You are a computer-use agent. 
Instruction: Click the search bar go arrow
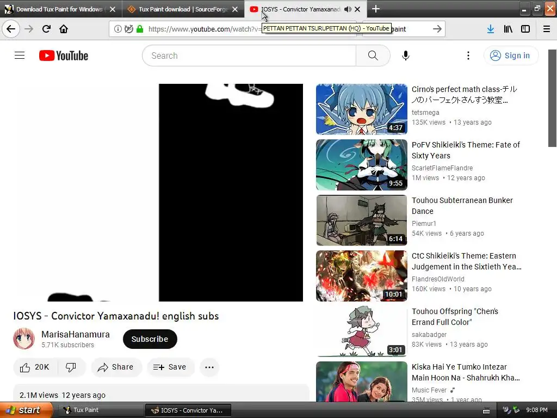(x=437, y=29)
